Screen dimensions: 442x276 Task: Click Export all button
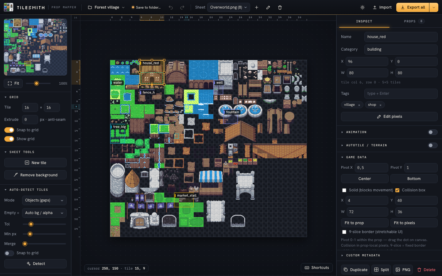point(413,7)
